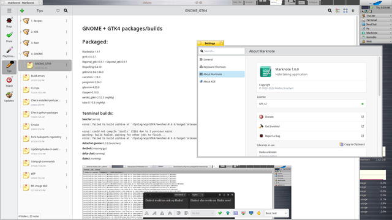This screenshot has width=392, height=220.
Task: Expand the 1. Recipes folder
Action: [20, 21]
